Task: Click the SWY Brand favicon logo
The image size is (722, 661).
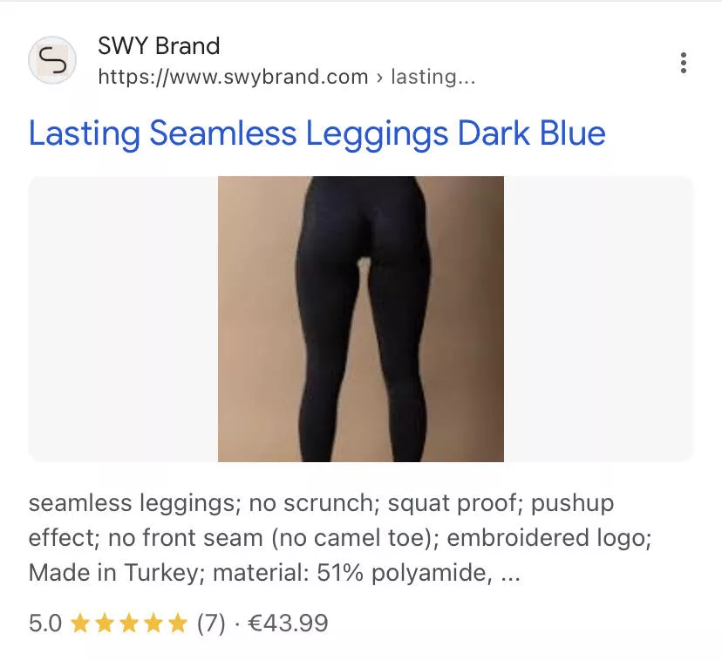Action: tap(52, 60)
